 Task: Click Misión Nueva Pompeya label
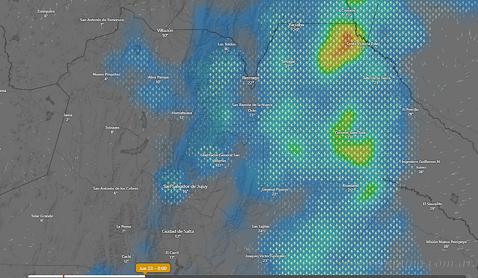(x=446, y=242)
